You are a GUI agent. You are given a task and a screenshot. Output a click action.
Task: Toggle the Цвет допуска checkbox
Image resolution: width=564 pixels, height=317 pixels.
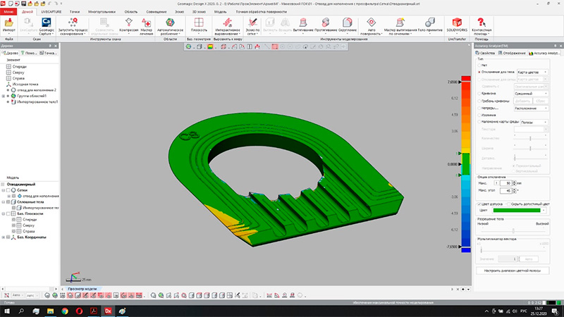[x=480, y=203]
